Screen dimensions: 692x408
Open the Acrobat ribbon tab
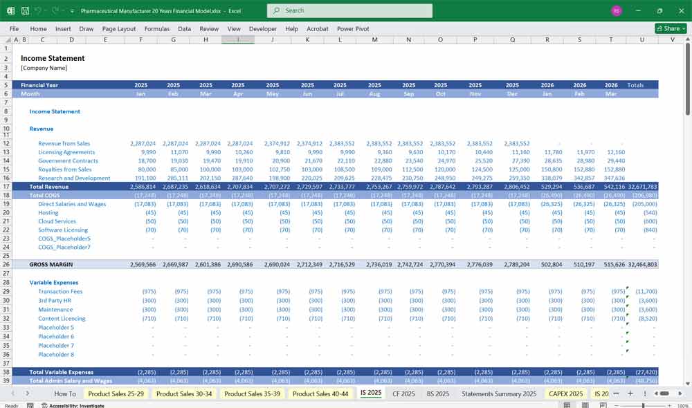coord(318,28)
